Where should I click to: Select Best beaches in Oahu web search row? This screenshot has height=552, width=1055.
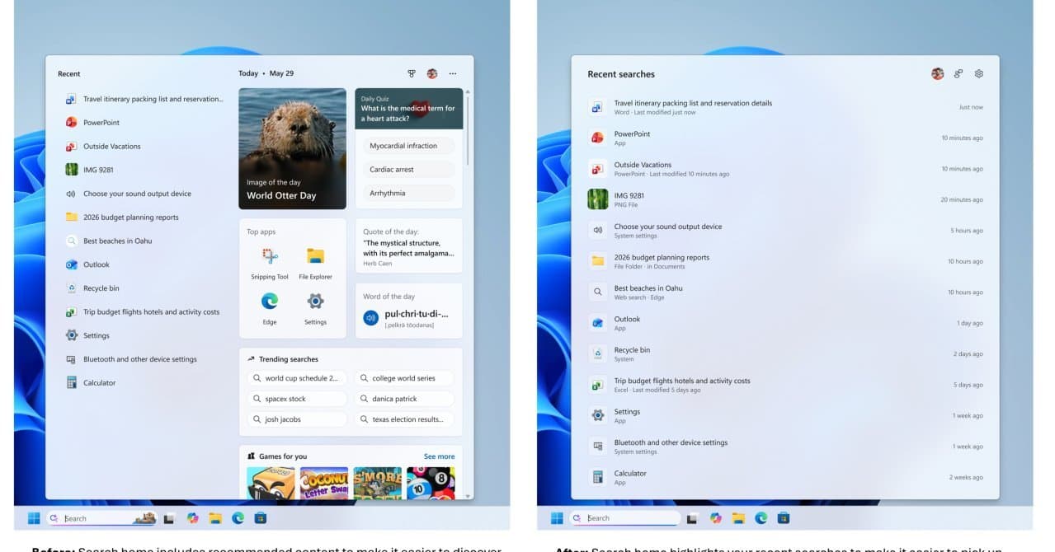coord(785,292)
